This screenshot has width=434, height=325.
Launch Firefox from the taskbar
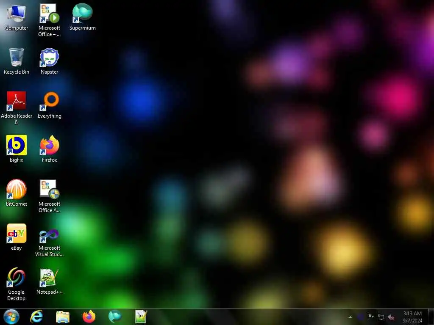click(89, 317)
